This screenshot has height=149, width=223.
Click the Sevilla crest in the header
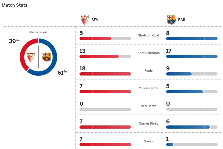pos(85,20)
